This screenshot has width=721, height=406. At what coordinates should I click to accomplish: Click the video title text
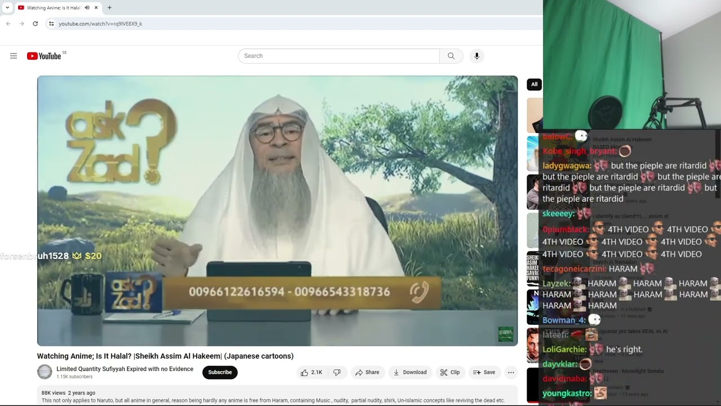pyautogui.click(x=165, y=356)
